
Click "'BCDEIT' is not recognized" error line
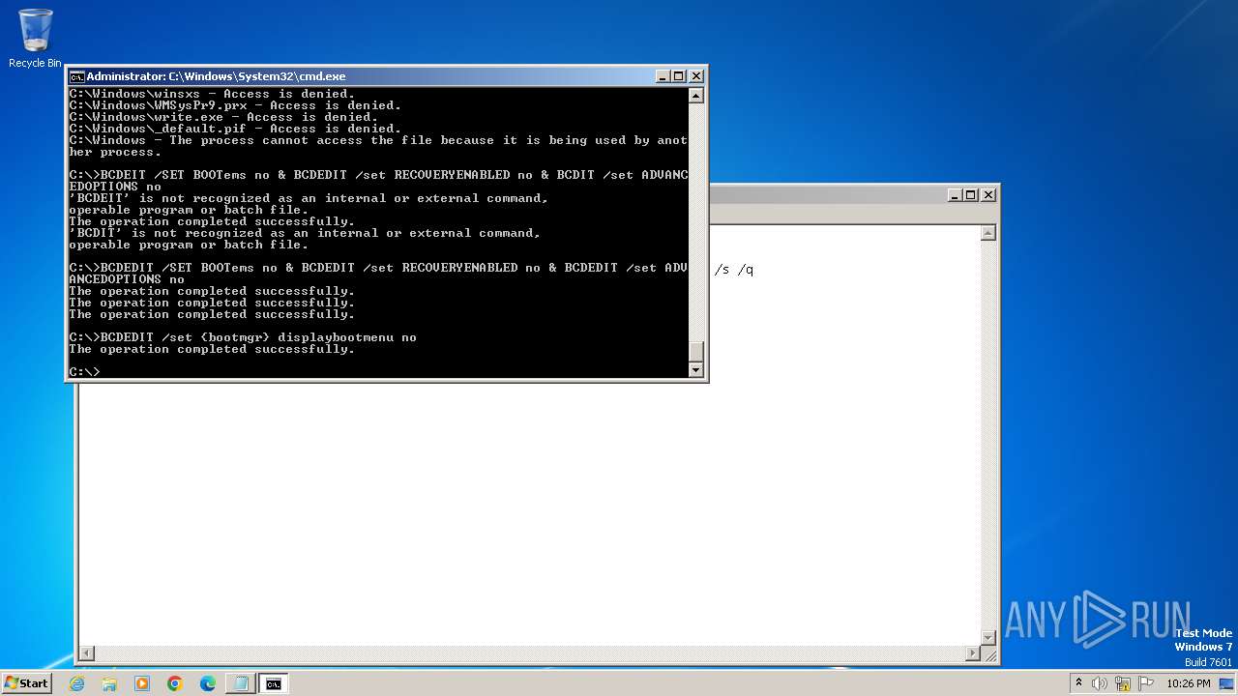coord(309,198)
